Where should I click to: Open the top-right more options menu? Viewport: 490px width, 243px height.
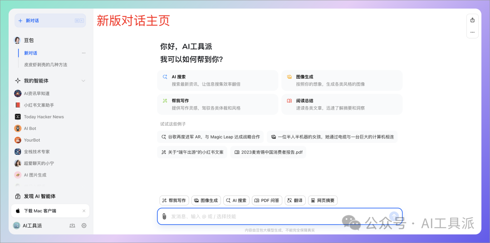(472, 32)
